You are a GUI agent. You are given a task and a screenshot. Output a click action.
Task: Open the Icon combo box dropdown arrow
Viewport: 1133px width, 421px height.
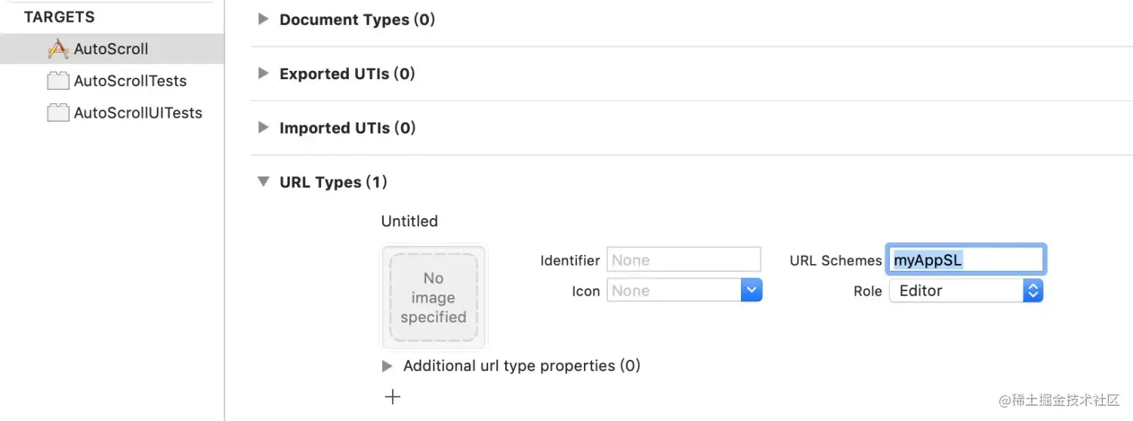[x=751, y=290]
